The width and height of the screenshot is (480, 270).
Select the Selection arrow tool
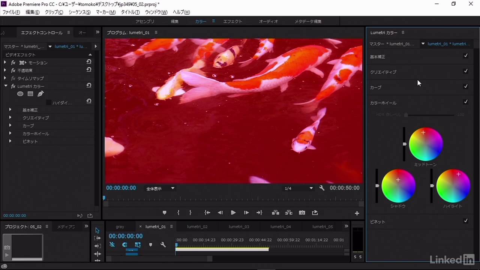coord(97,230)
